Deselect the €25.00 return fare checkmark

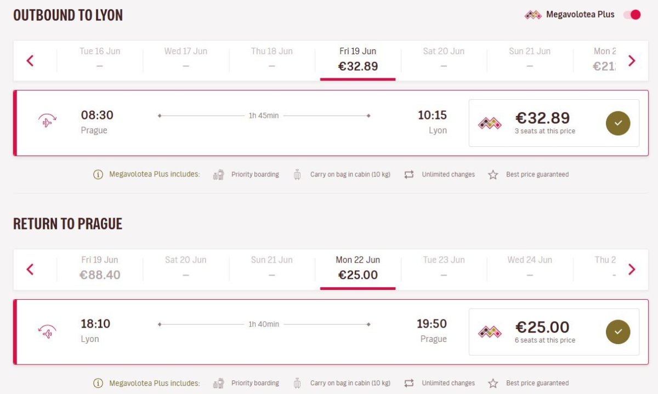tap(618, 332)
